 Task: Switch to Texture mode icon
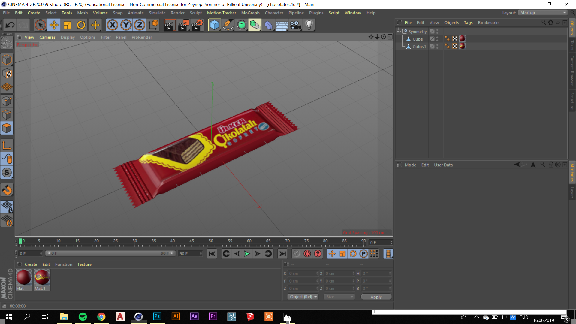point(7,74)
